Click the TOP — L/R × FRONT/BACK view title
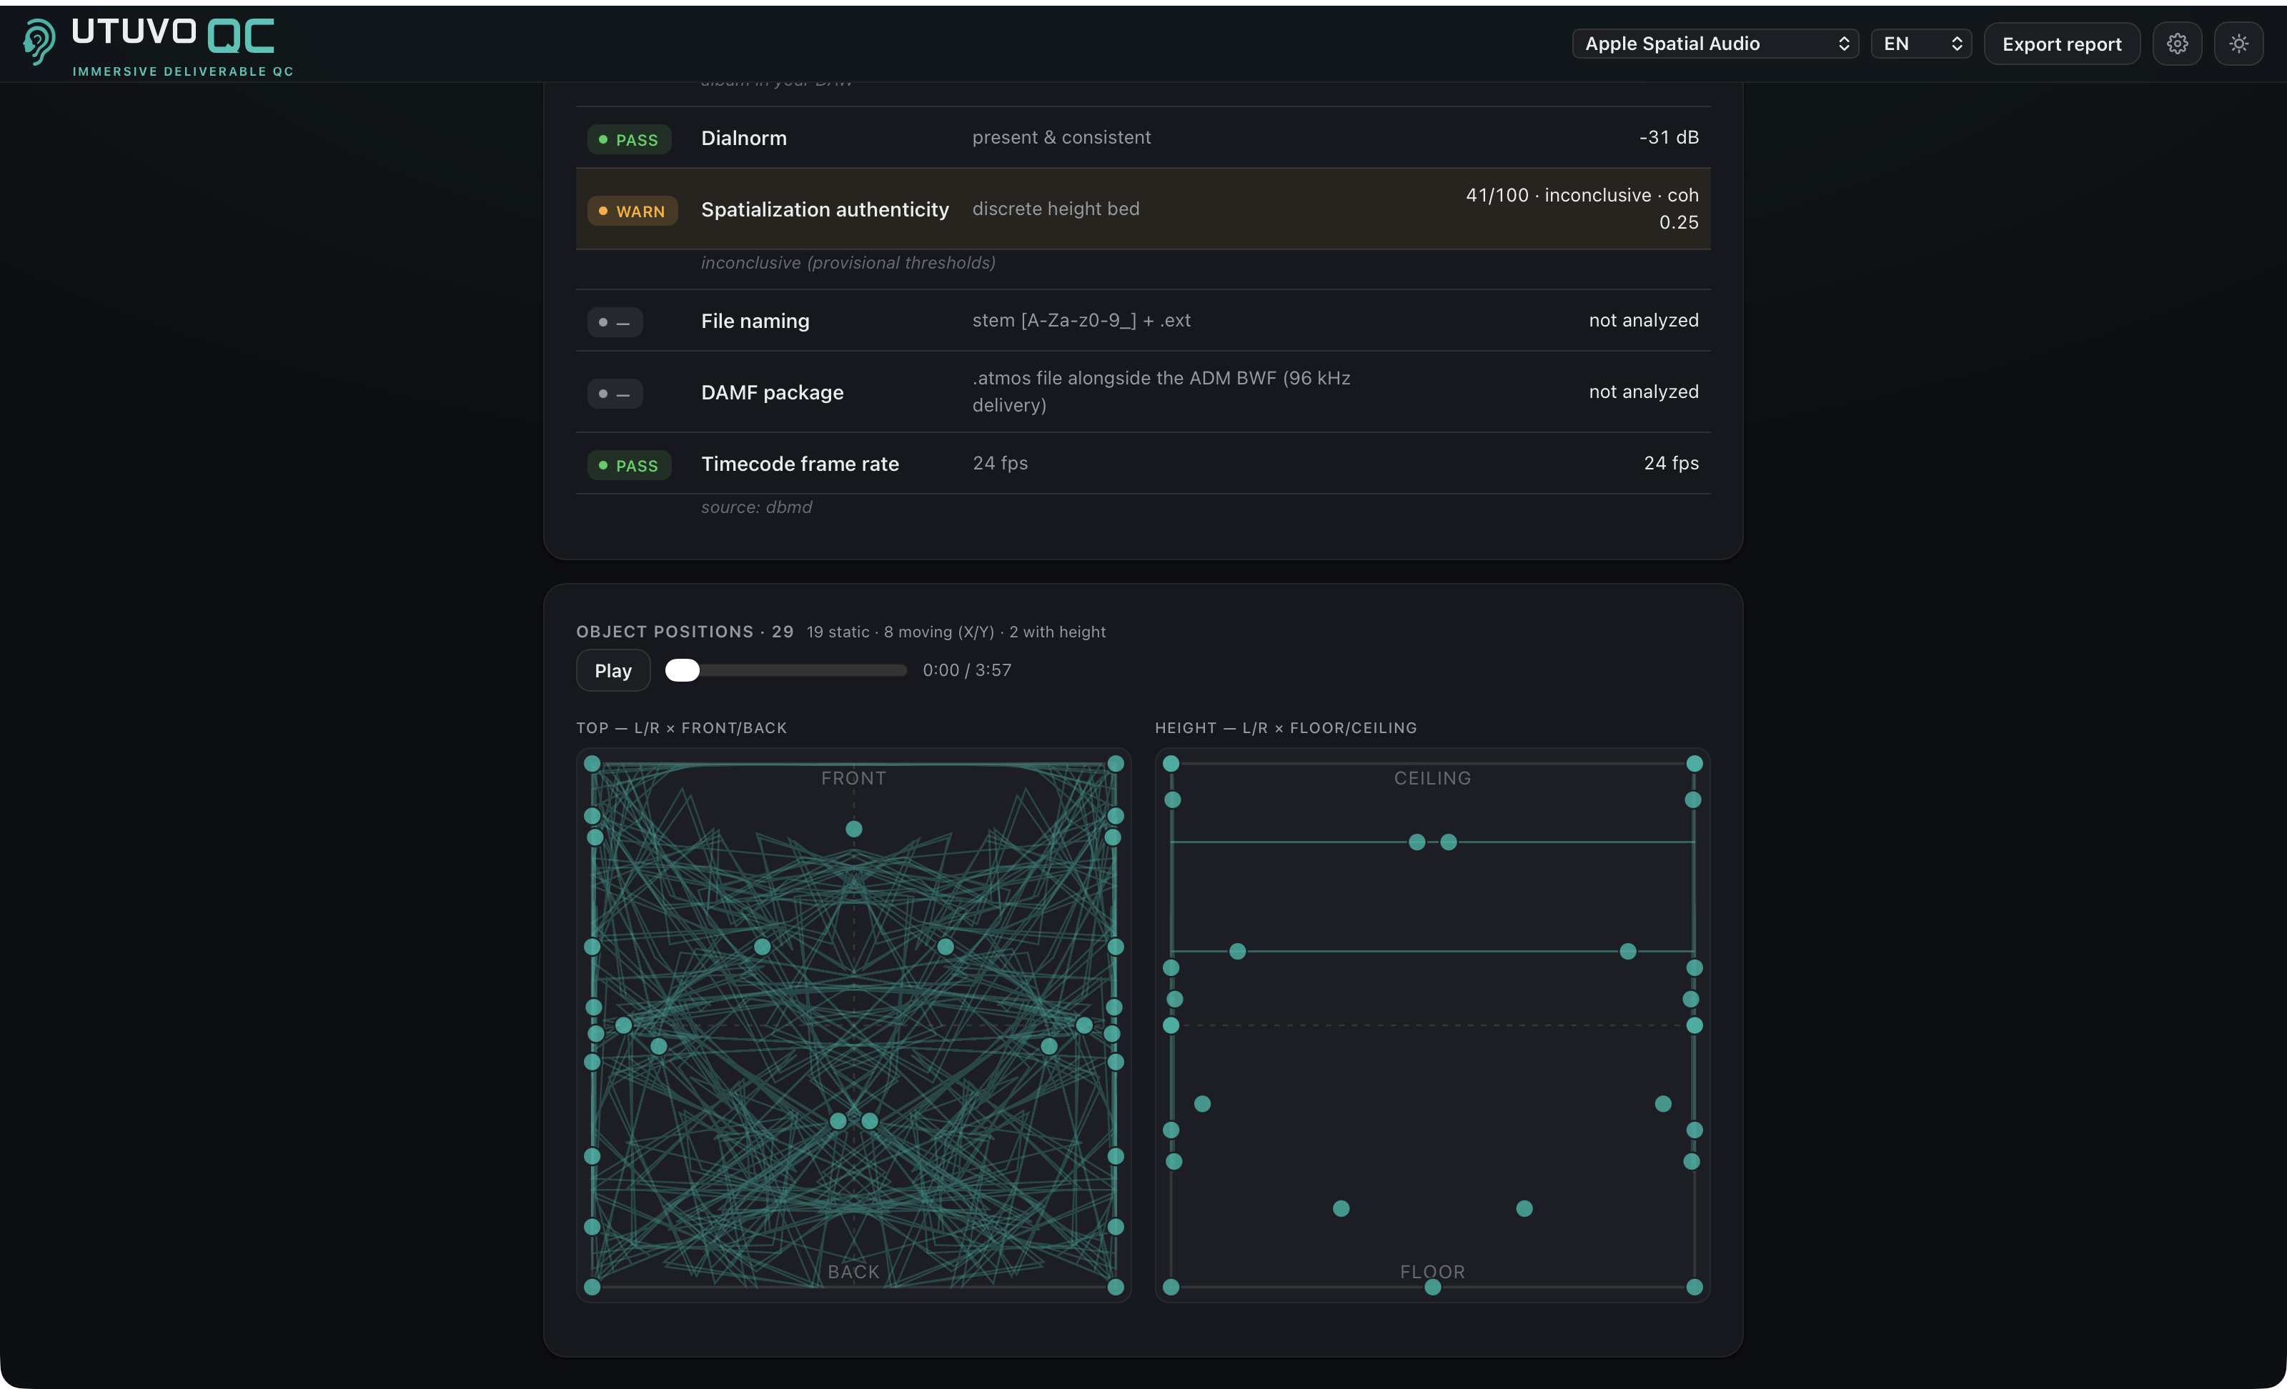This screenshot has height=1389, width=2287. tap(681, 728)
